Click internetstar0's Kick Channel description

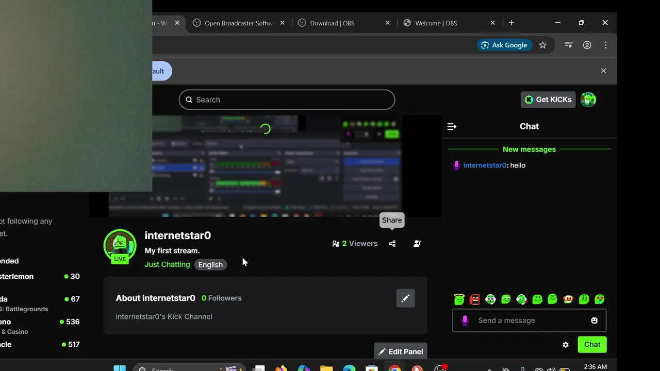[x=164, y=316]
